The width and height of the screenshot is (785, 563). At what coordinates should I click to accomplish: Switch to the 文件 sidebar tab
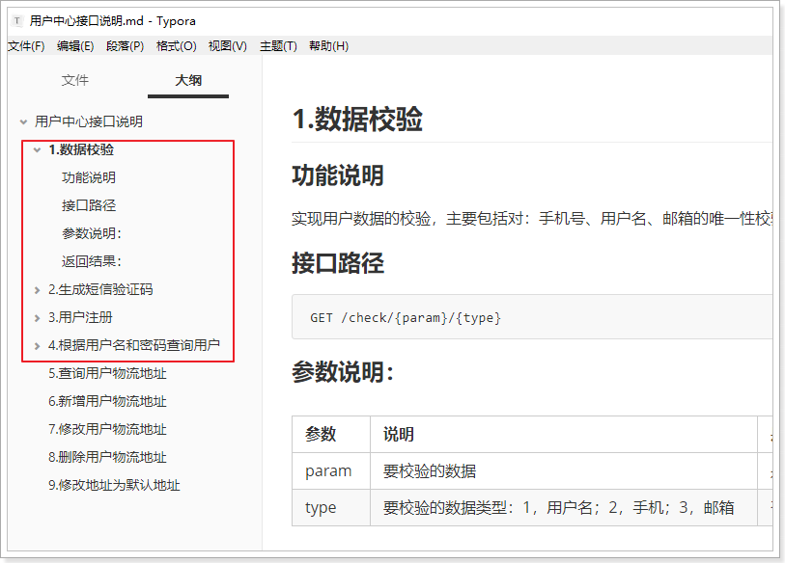point(74,81)
